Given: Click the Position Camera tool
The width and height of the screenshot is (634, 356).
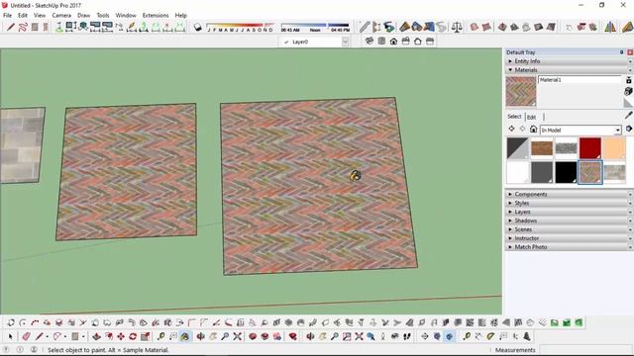Looking at the screenshot, I should pyautogui.click(x=383, y=336).
